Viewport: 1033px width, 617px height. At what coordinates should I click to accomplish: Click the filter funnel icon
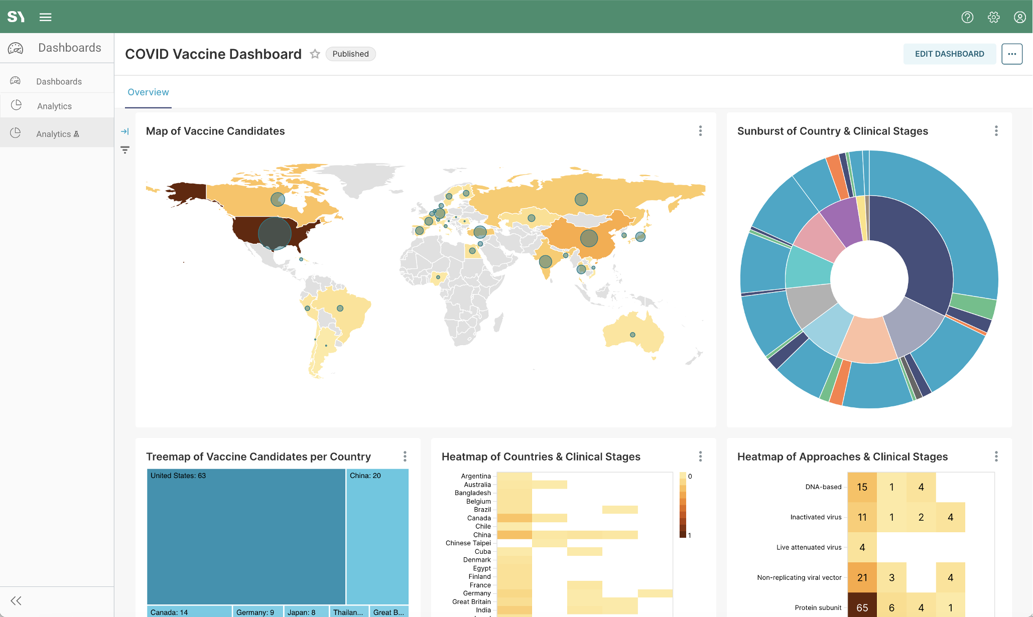click(125, 149)
